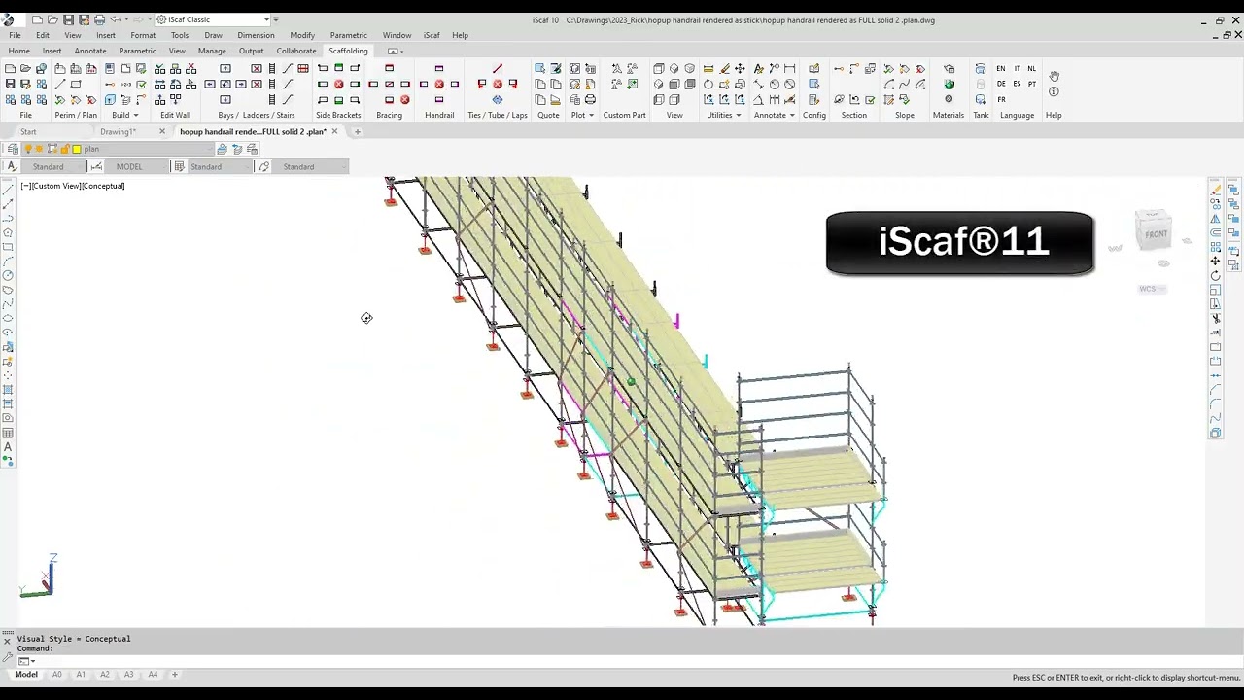Click the Conceptual visual style label
Image resolution: width=1244 pixels, height=700 pixels.
[104, 186]
